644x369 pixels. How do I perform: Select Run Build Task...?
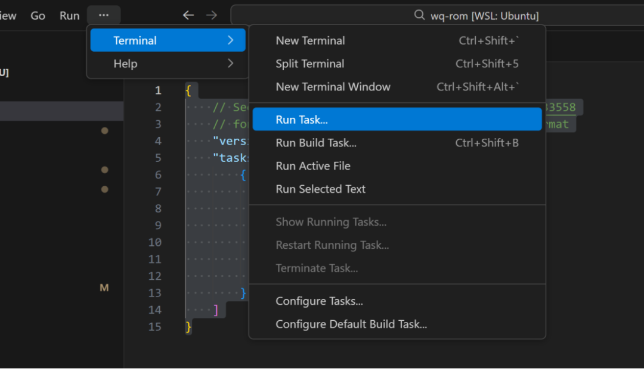click(x=397, y=143)
